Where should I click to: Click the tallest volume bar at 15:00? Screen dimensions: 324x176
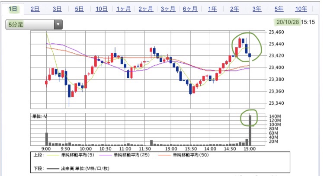pyautogui.click(x=250, y=131)
